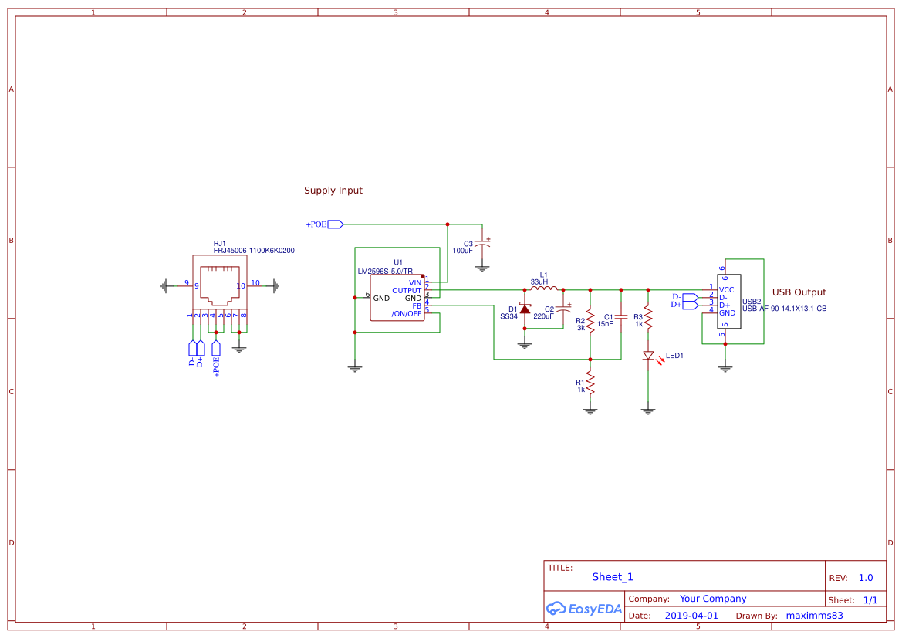Click the maximms83 drawn-by name
The image size is (902, 638).
814,615
